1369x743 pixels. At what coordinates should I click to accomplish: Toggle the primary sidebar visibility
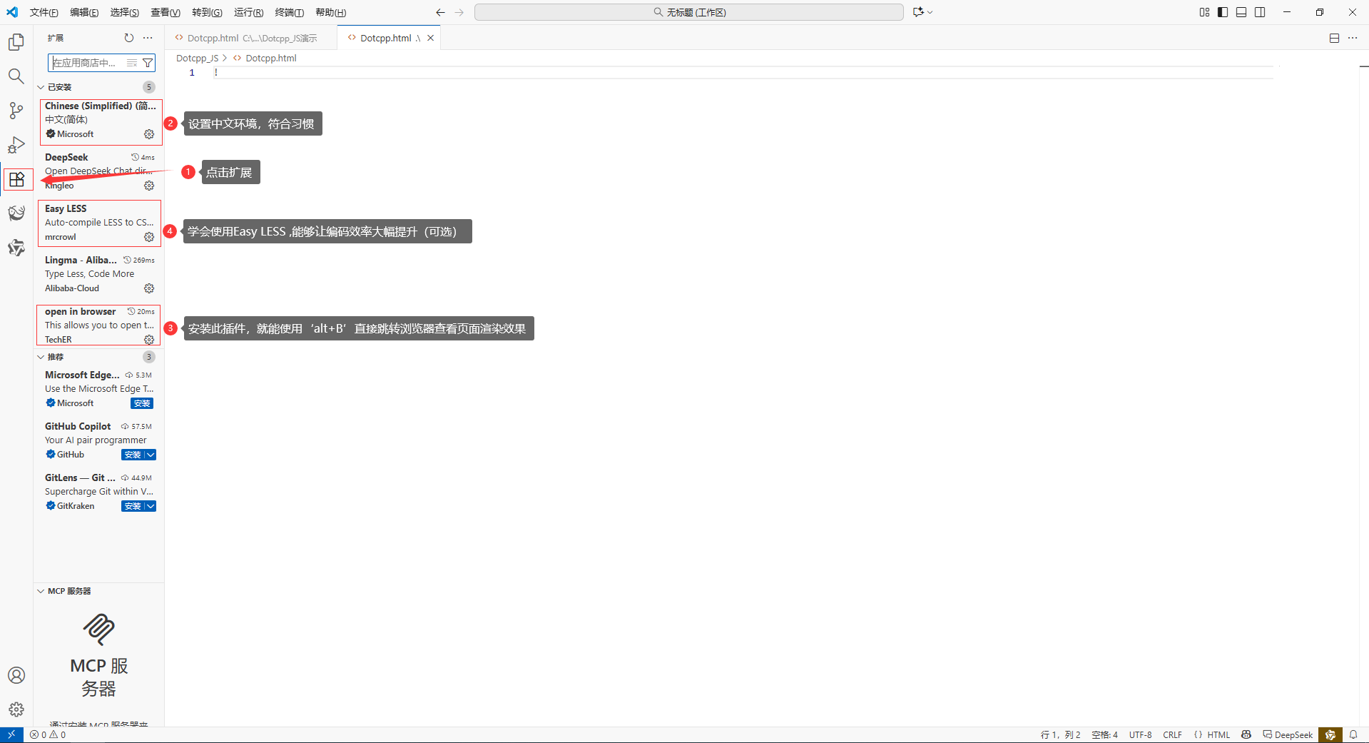pyautogui.click(x=1223, y=12)
